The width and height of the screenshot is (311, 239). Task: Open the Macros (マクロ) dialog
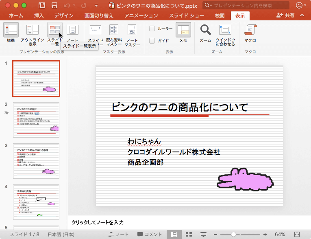pos(250,33)
